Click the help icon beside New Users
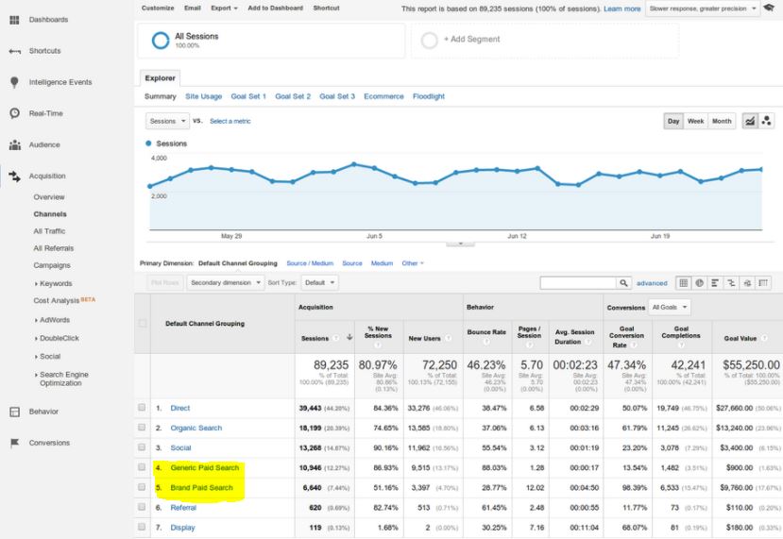 pyautogui.click(x=448, y=338)
